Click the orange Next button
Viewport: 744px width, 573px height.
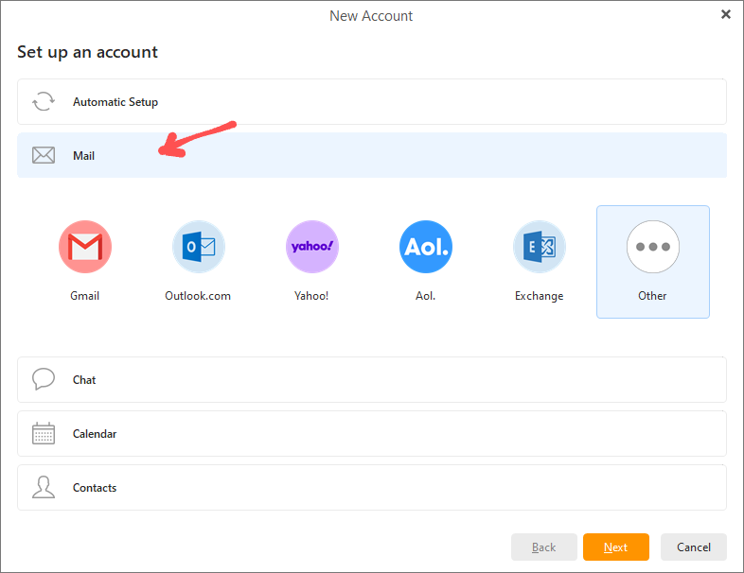point(616,547)
